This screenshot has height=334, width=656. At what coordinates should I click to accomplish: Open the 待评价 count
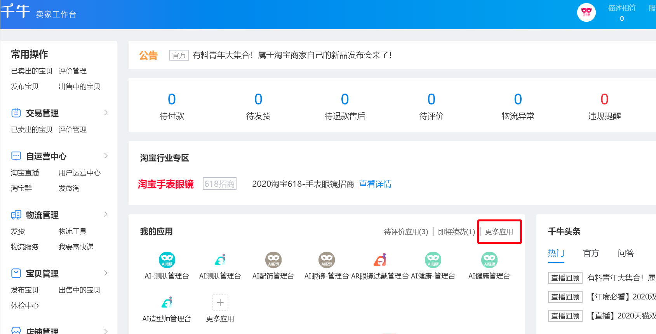tap(432, 99)
